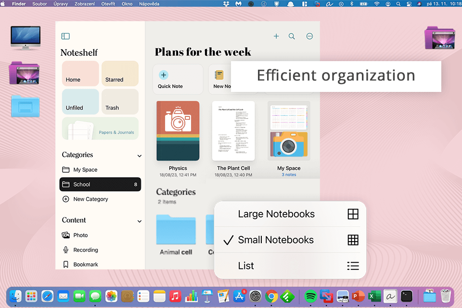The height and width of the screenshot is (308, 462).
Task: Open Launchpad in the Dock
Action: coord(31,296)
